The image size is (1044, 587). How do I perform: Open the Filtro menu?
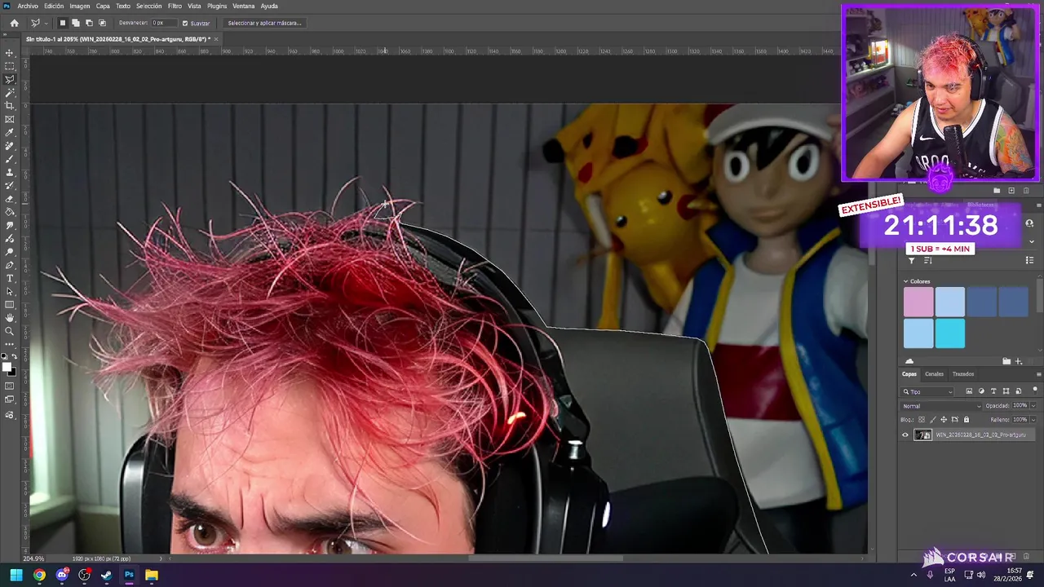pyautogui.click(x=175, y=6)
